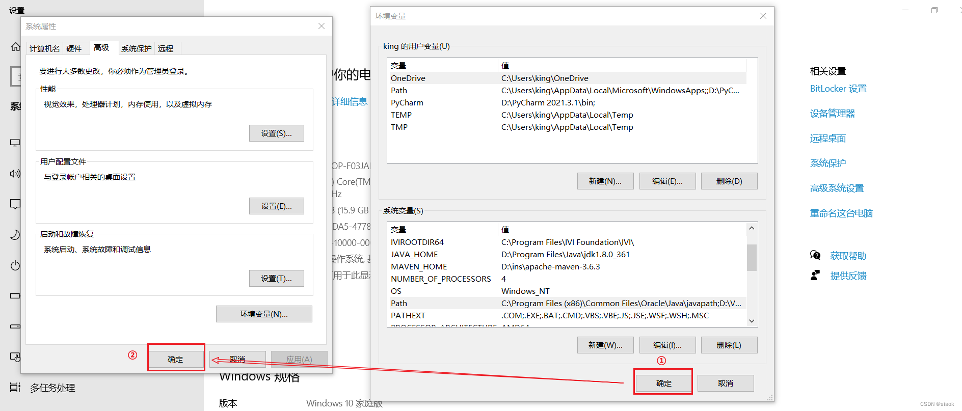
Task: Click the Tablet icon in Settings sidebar
Action: [x=15, y=357]
